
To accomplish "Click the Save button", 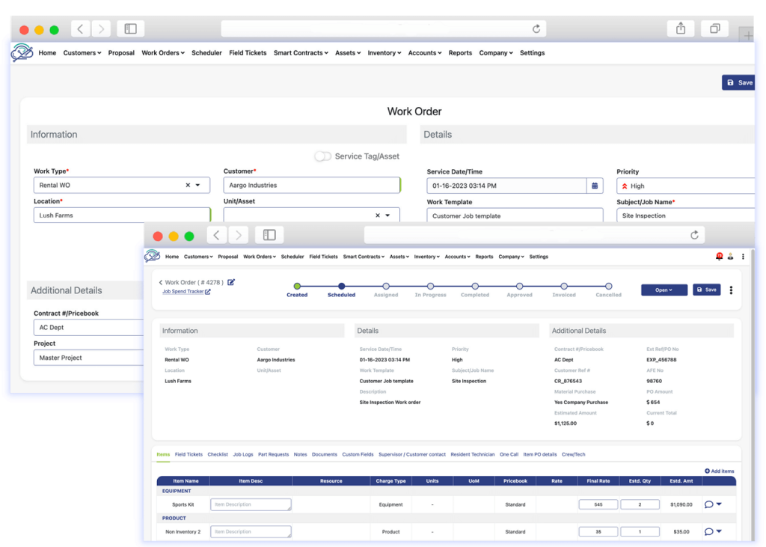I will pos(706,290).
